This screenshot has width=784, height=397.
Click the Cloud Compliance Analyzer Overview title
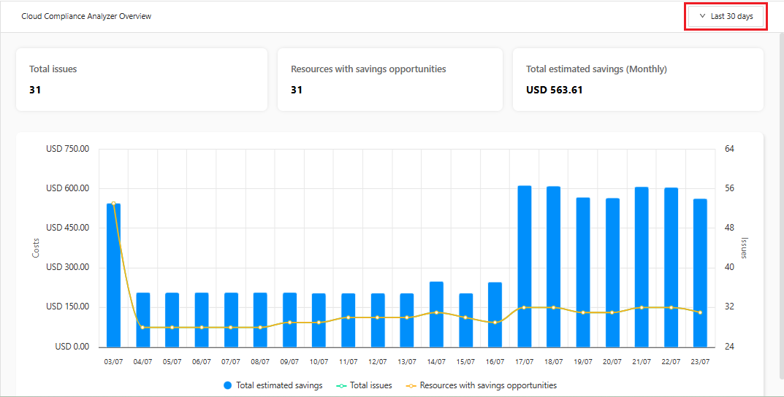click(x=86, y=16)
